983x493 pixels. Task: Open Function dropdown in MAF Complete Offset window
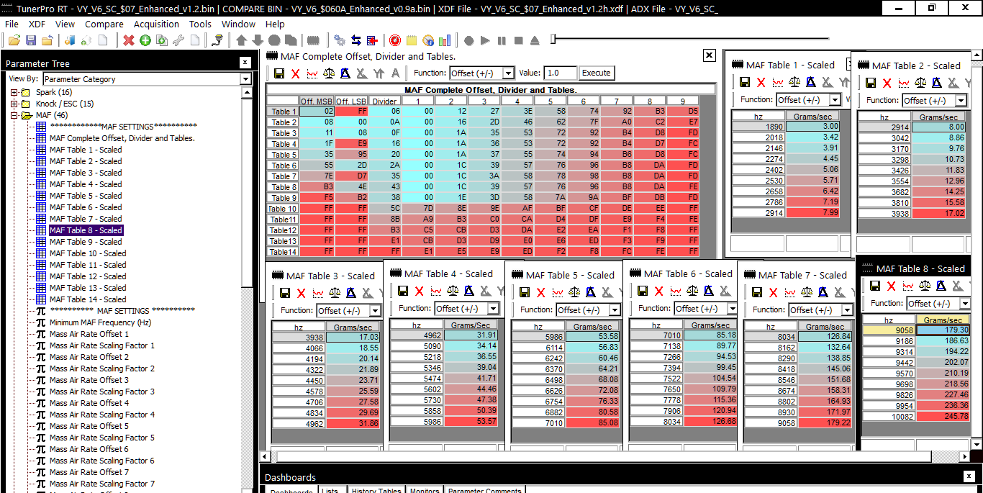[508, 73]
